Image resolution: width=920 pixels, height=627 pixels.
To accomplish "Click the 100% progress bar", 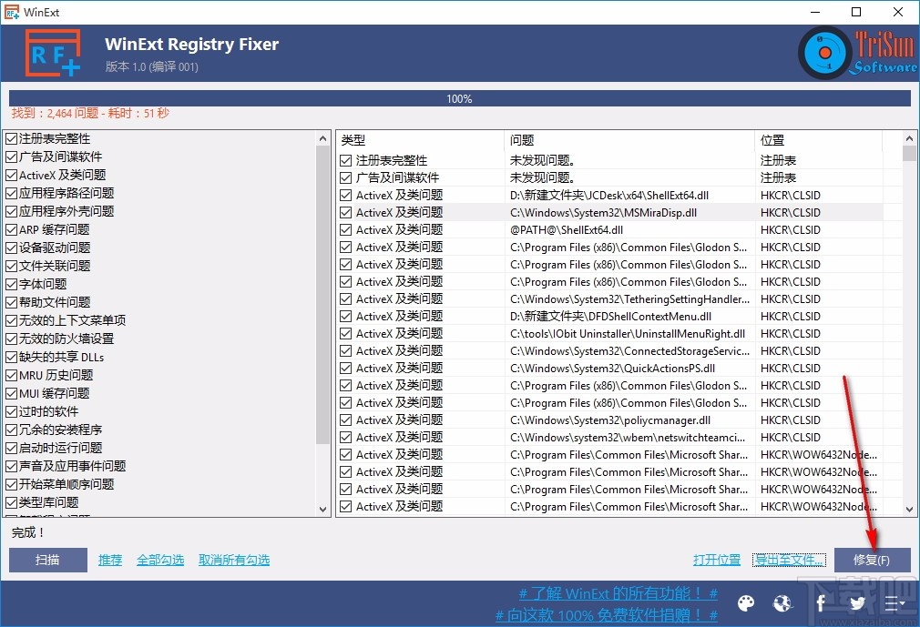I will tap(459, 98).
